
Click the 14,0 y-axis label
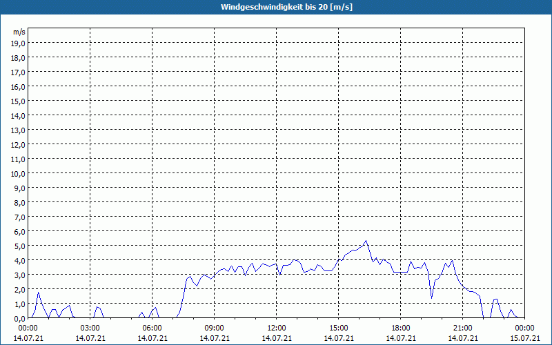19,116
